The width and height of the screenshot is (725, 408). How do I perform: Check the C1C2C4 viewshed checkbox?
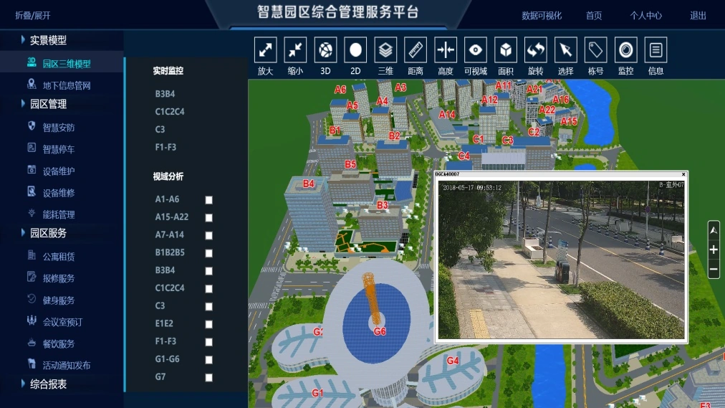209,289
